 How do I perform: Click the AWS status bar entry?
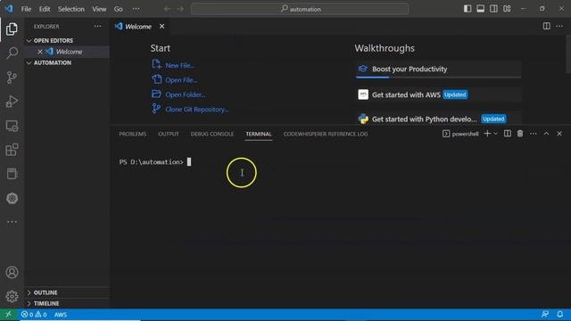coord(61,315)
